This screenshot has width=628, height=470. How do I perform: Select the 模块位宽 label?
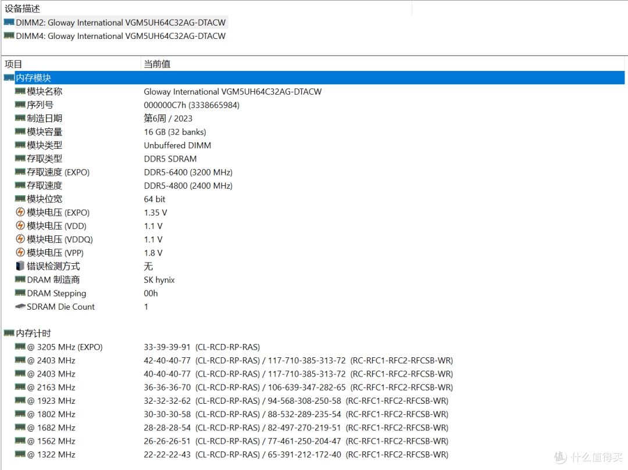44,199
